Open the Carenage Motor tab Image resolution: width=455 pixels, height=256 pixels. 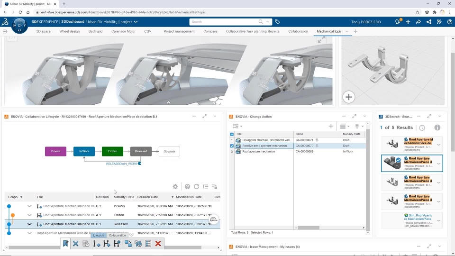(x=123, y=31)
